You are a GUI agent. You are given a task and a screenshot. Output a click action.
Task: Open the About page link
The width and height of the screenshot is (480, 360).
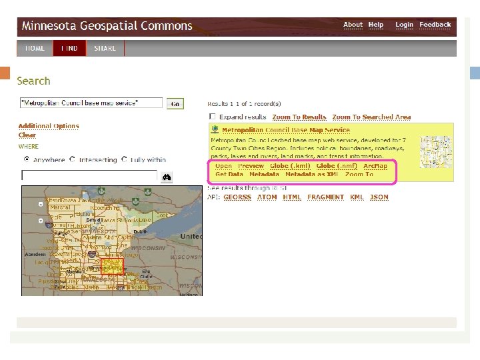[x=353, y=25]
